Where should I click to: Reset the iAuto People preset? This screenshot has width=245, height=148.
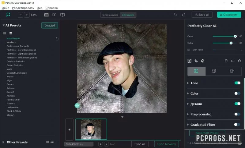click(57, 39)
